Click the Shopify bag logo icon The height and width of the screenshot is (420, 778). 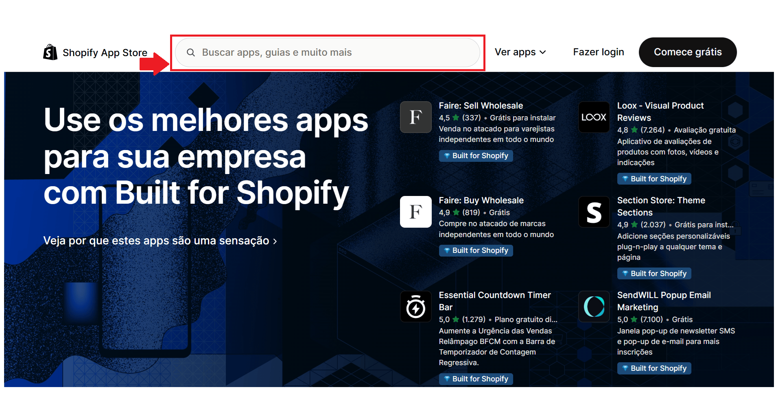point(50,52)
